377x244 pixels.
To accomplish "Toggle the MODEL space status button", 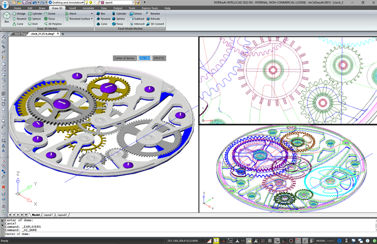I will (x=321, y=241).
